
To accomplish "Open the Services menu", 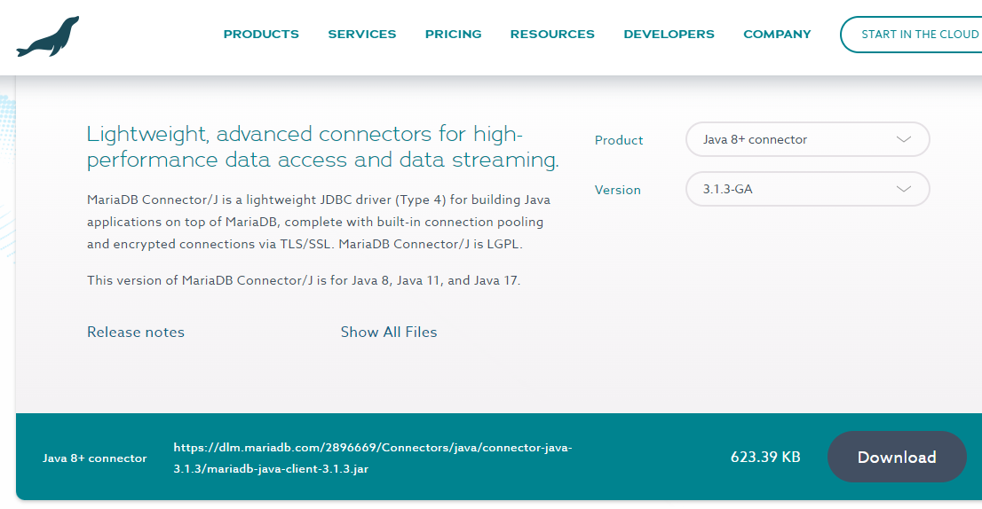I will point(362,35).
